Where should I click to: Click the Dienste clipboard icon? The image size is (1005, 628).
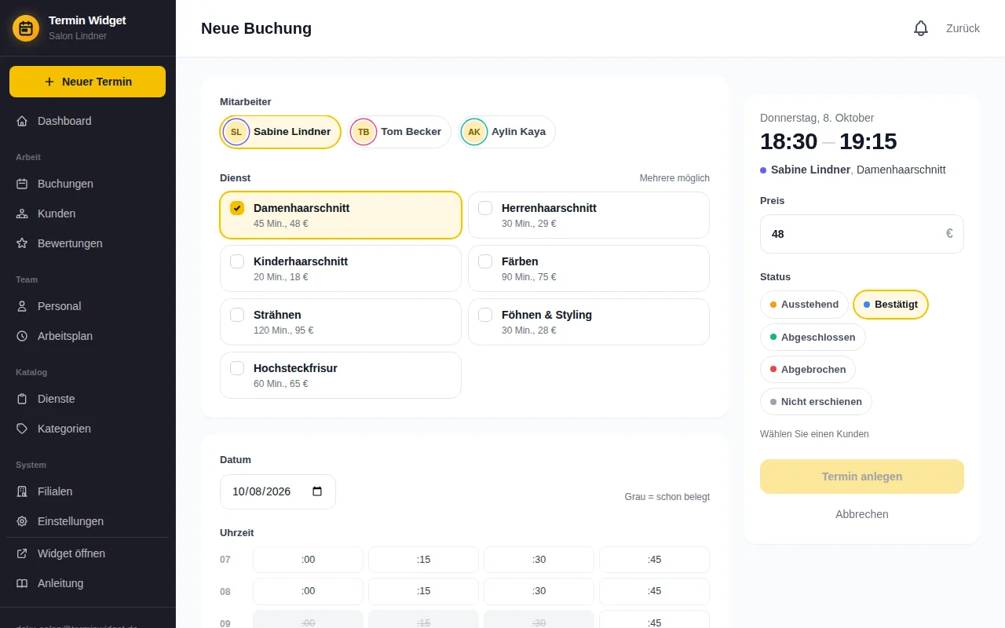coord(22,399)
